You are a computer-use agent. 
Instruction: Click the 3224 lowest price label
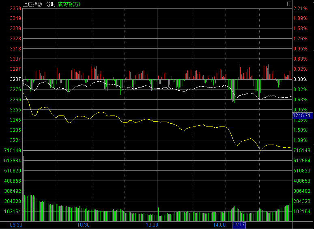tap(15, 140)
